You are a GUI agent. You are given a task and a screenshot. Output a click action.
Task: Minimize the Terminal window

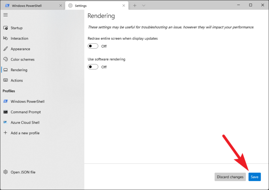239,5
